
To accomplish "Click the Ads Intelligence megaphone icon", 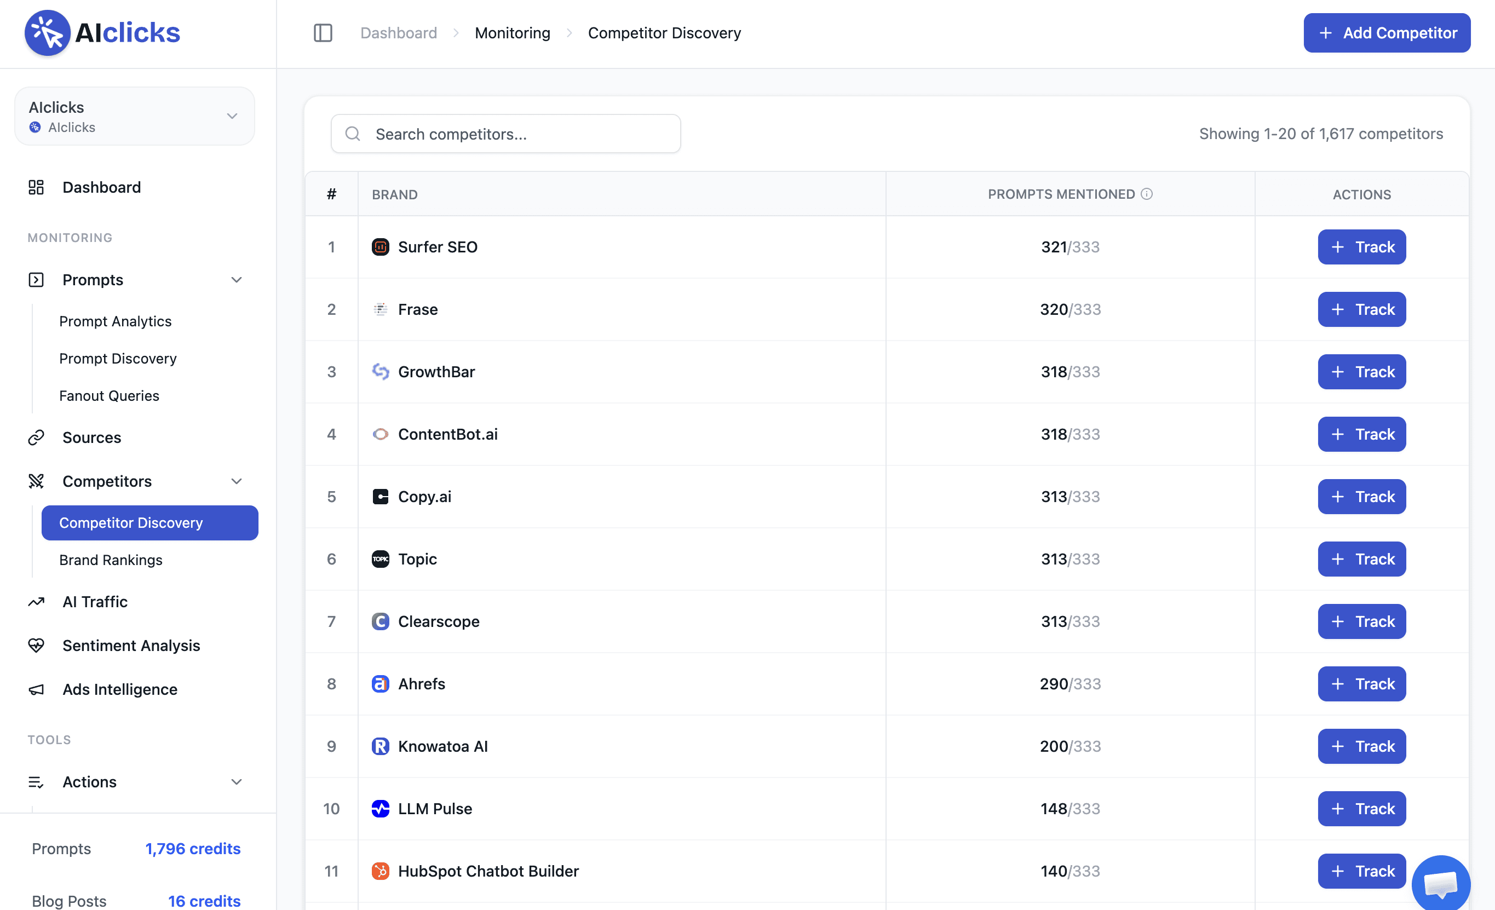I will point(36,690).
